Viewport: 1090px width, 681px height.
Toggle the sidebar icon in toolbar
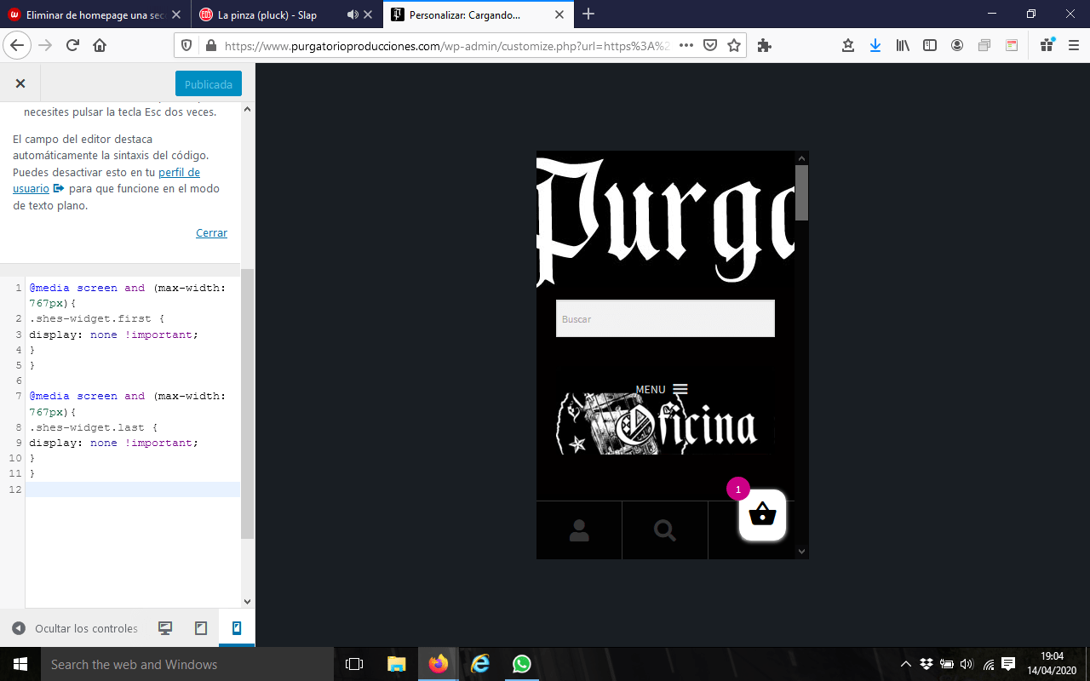[930, 45]
